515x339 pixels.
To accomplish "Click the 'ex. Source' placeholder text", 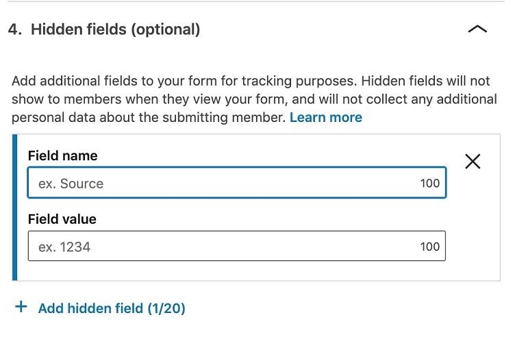I will 71,184.
